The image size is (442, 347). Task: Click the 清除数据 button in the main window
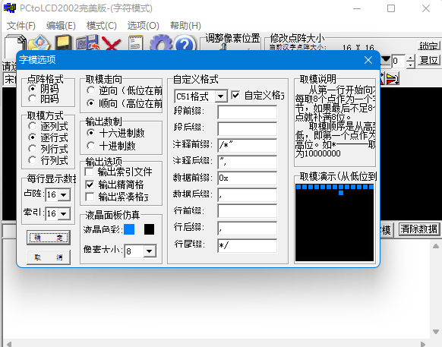419,229
